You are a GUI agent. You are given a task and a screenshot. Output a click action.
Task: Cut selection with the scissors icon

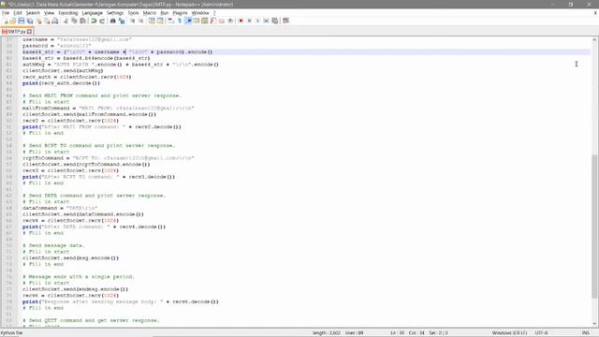[66, 21]
